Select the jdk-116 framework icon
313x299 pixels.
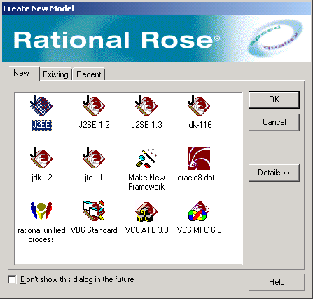click(199, 105)
